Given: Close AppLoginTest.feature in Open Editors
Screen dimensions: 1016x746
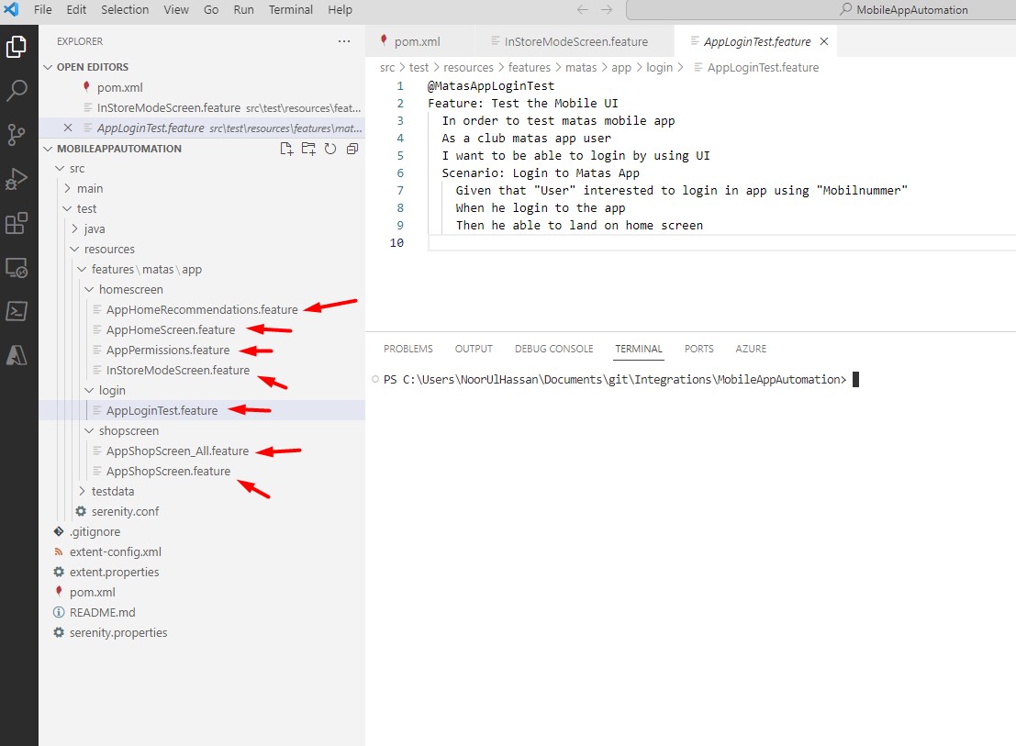Looking at the screenshot, I should pyautogui.click(x=68, y=128).
